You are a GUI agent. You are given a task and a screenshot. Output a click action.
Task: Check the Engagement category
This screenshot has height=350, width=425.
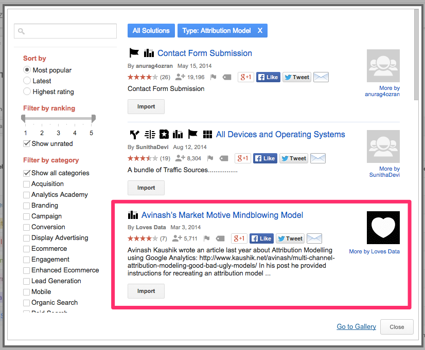pyautogui.click(x=26, y=260)
